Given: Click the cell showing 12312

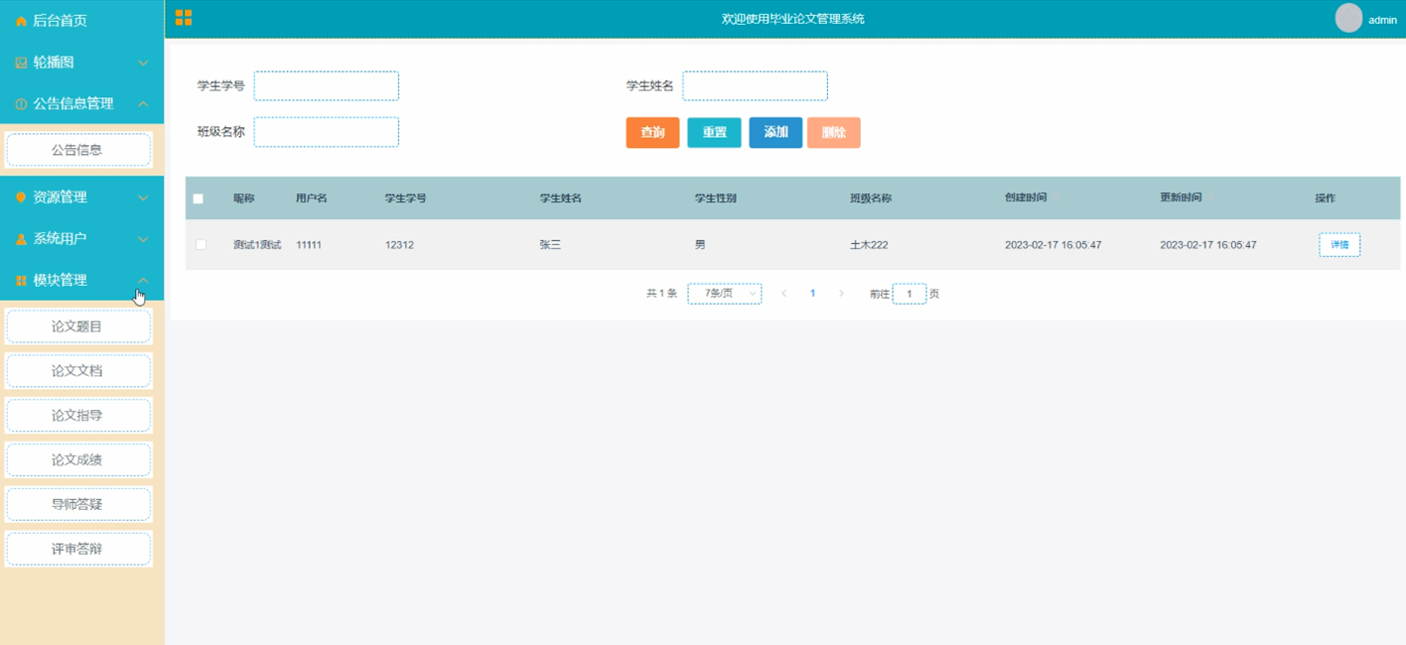Looking at the screenshot, I should coord(399,245).
